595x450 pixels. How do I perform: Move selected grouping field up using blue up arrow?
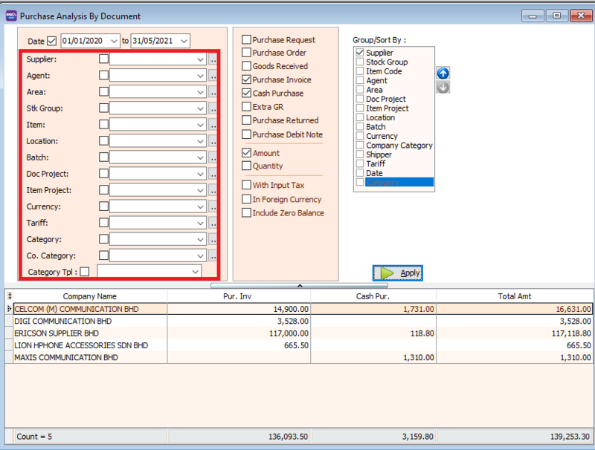[443, 73]
